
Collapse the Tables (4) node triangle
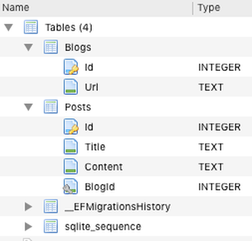point(9,28)
